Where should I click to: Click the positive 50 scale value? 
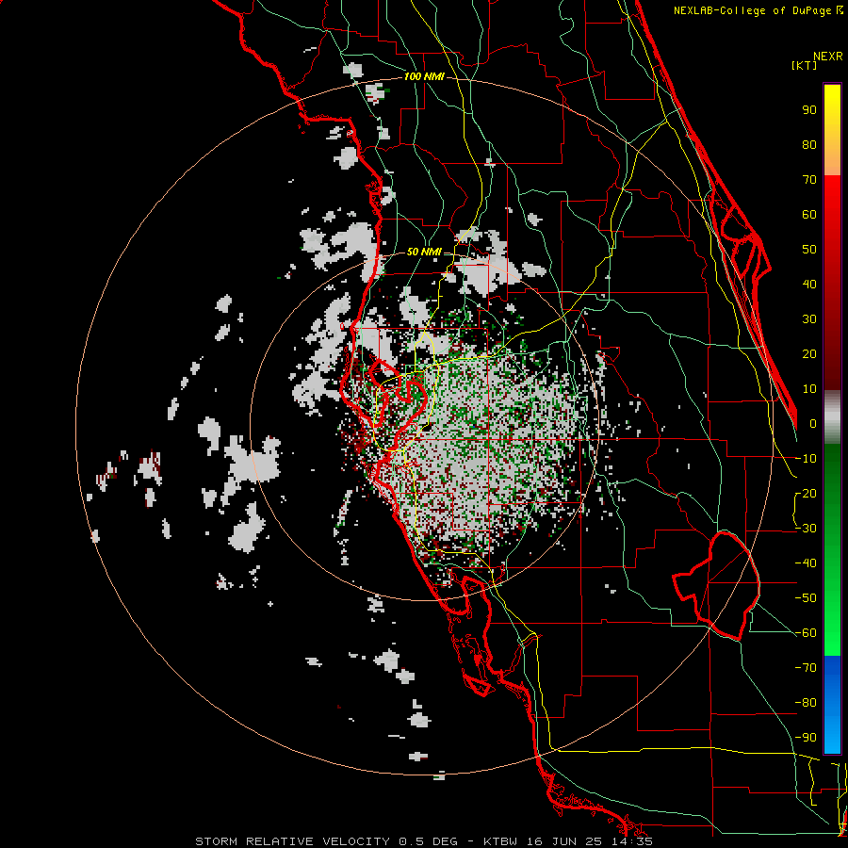[809, 250]
